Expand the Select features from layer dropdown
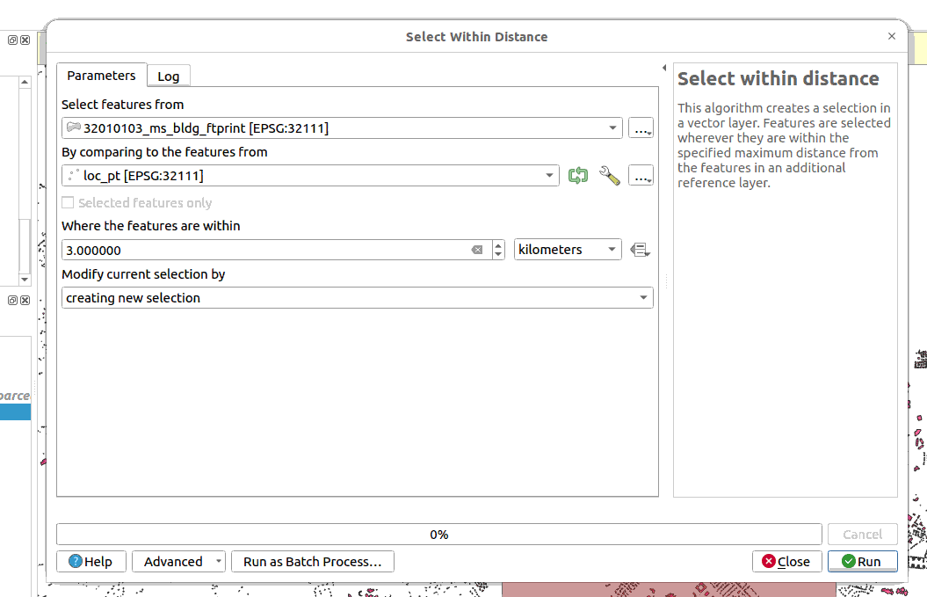The image size is (927, 597). point(612,128)
